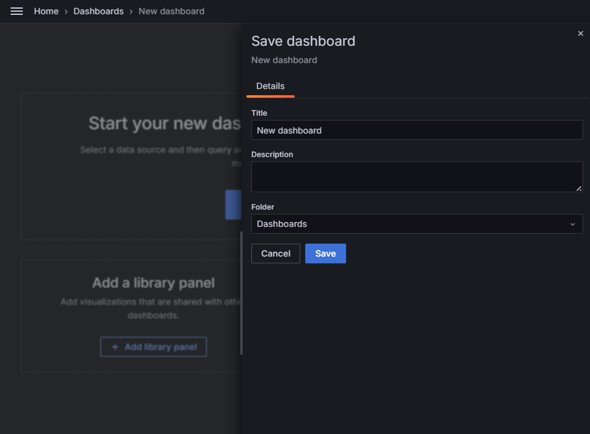Close the Save dashboard drawer
590x434 pixels.
(x=581, y=33)
